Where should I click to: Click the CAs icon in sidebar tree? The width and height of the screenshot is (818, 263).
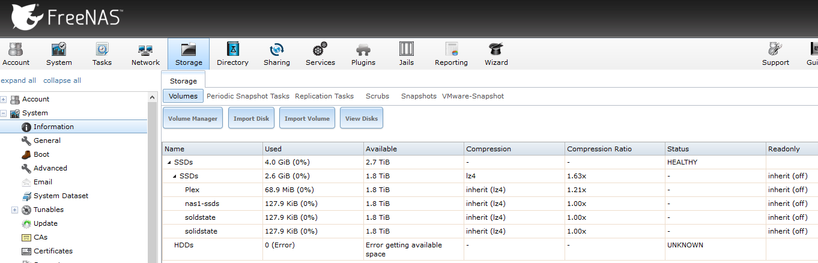pos(26,237)
